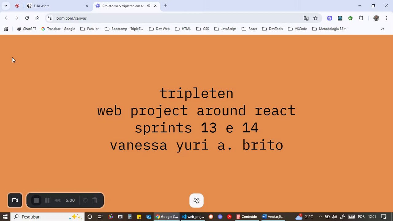Open the tab search dropdown arrow
393x221 pixels.
(6, 6)
